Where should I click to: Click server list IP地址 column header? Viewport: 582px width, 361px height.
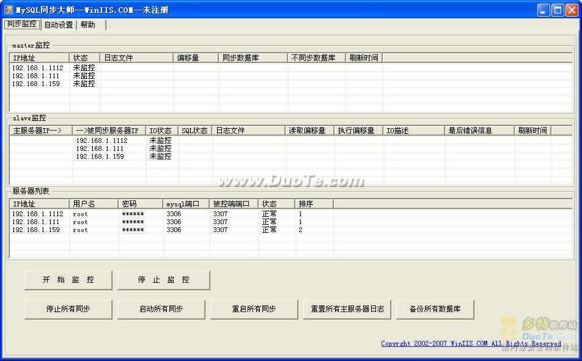39,204
